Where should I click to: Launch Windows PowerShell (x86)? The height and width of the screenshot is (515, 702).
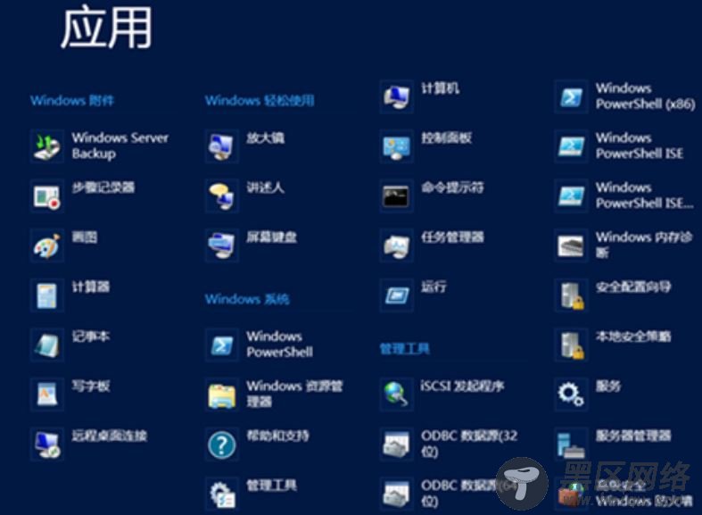pos(625,96)
